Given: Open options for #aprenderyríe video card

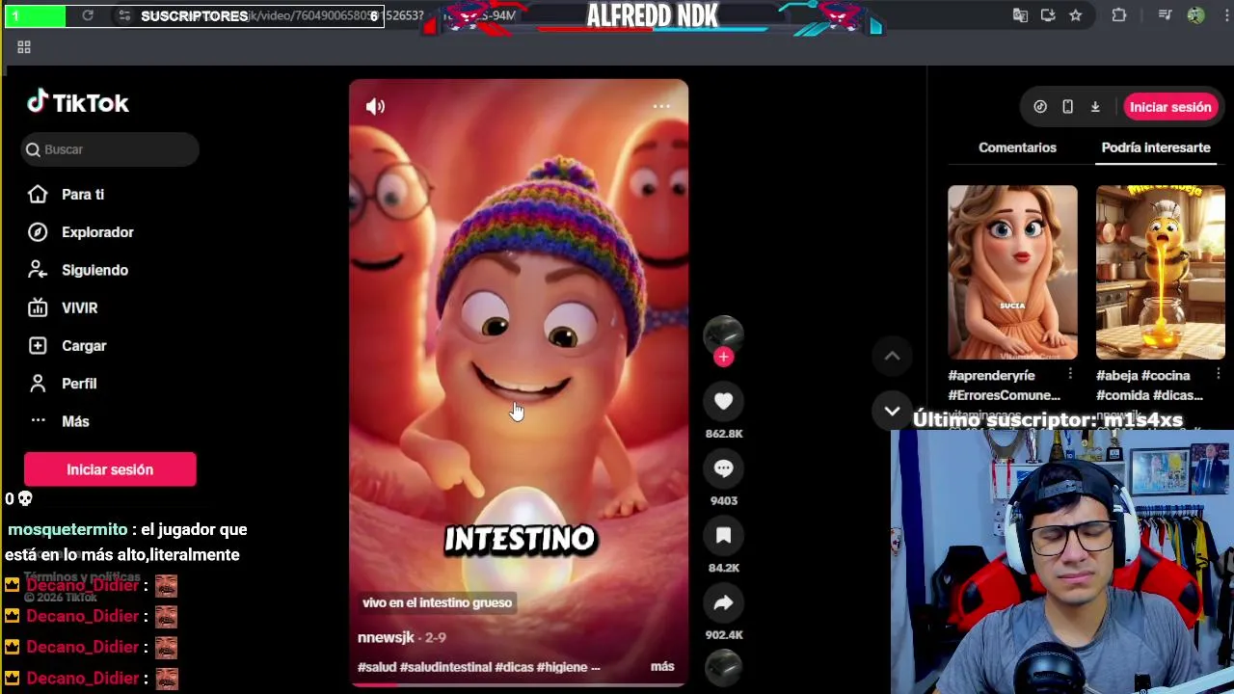Looking at the screenshot, I should 1070,374.
